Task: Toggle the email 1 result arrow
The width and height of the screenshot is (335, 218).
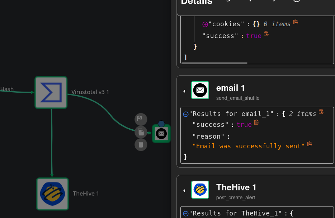Action: pyautogui.click(x=184, y=91)
